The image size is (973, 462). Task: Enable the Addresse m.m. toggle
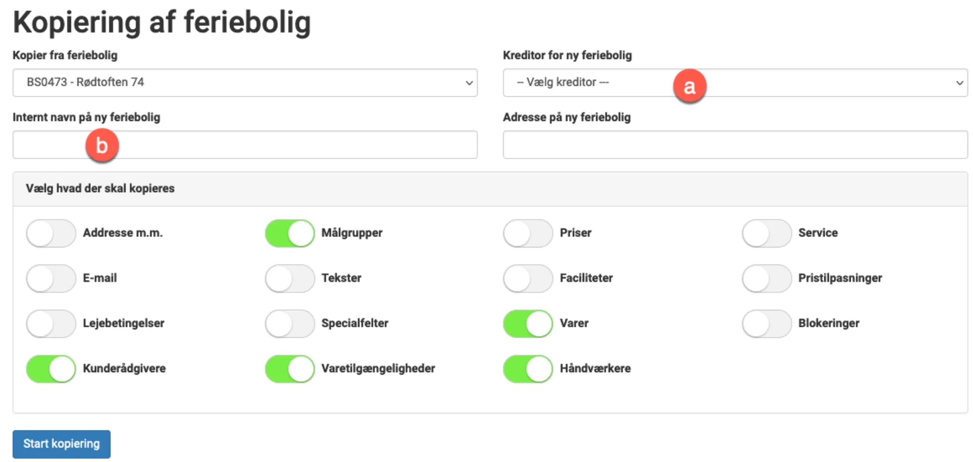pos(50,233)
